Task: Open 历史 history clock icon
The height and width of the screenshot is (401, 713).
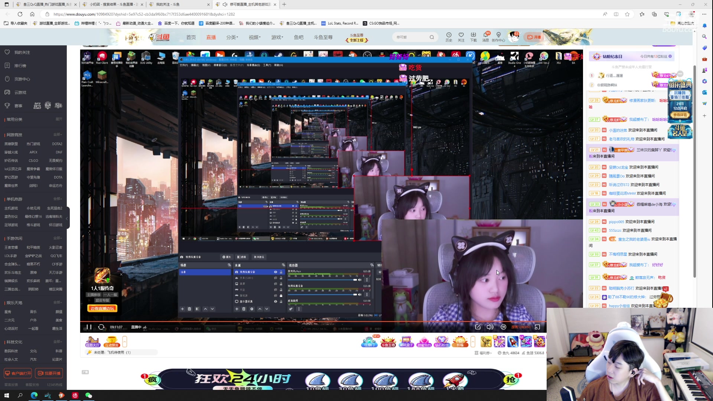Action: coord(449,35)
